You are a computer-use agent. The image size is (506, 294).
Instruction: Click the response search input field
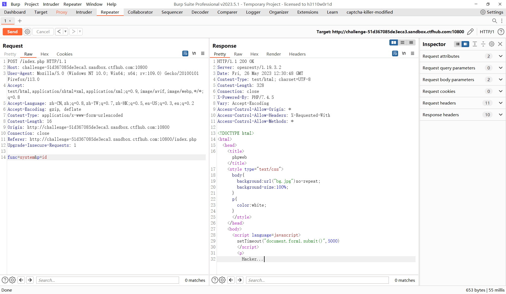pos(317,280)
